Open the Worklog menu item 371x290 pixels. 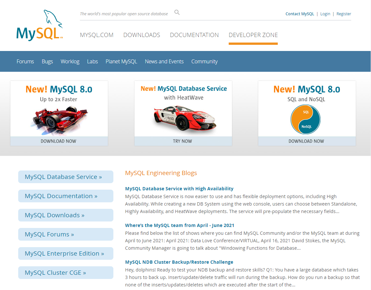(x=70, y=61)
